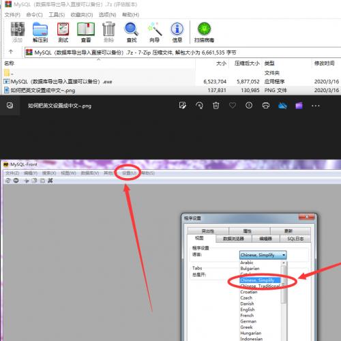The image size is (341, 341).
Task: Rotate the picture in Photos viewer
Action: pyautogui.click(x=199, y=106)
